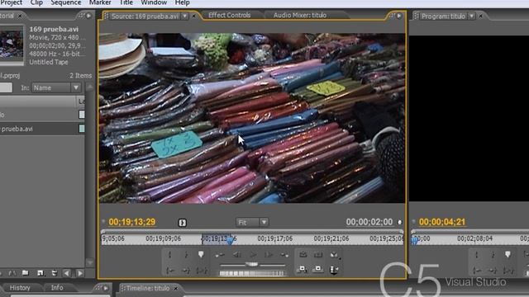Viewport: 529px width, 297px height.
Task: Go to Out Point in Program monitor
Action: [x=493, y=270]
